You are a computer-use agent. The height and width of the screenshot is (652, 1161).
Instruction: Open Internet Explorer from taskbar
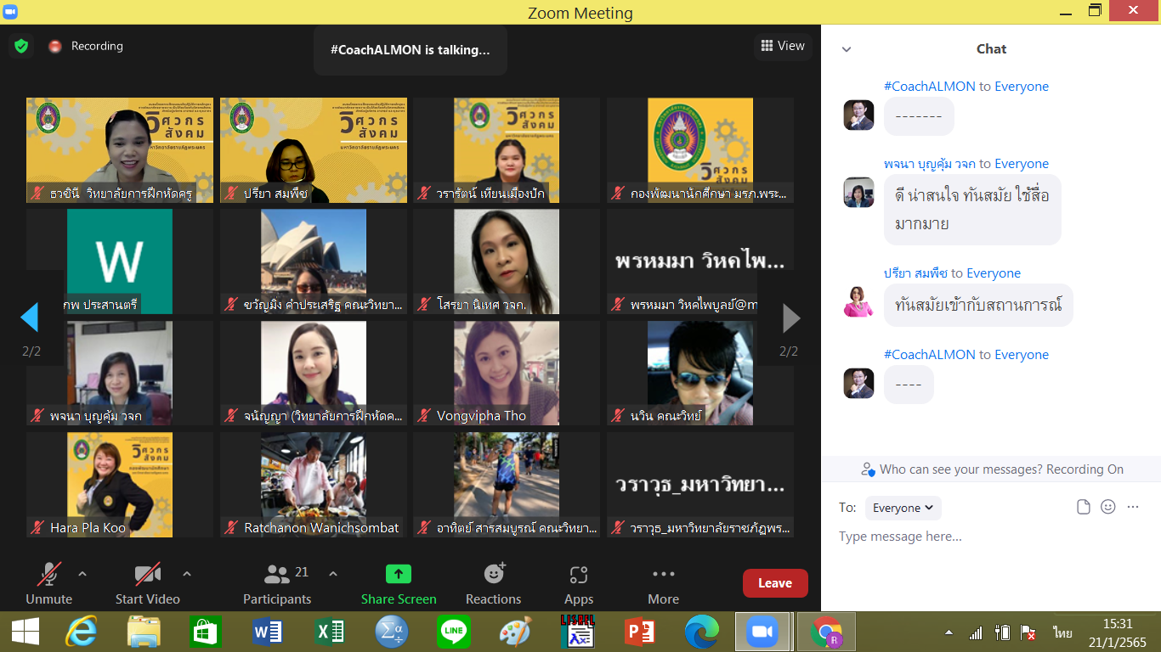tap(82, 632)
